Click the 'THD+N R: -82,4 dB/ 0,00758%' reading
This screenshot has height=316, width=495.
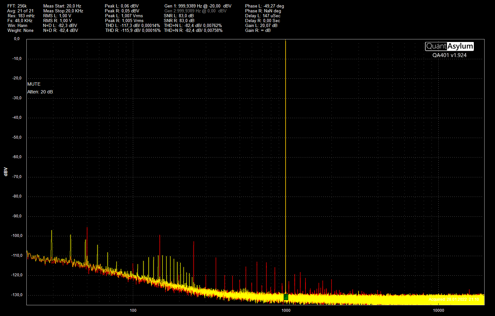pos(193,31)
